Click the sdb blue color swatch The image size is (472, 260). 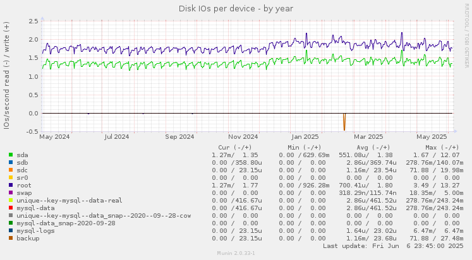pyautogui.click(x=11, y=162)
